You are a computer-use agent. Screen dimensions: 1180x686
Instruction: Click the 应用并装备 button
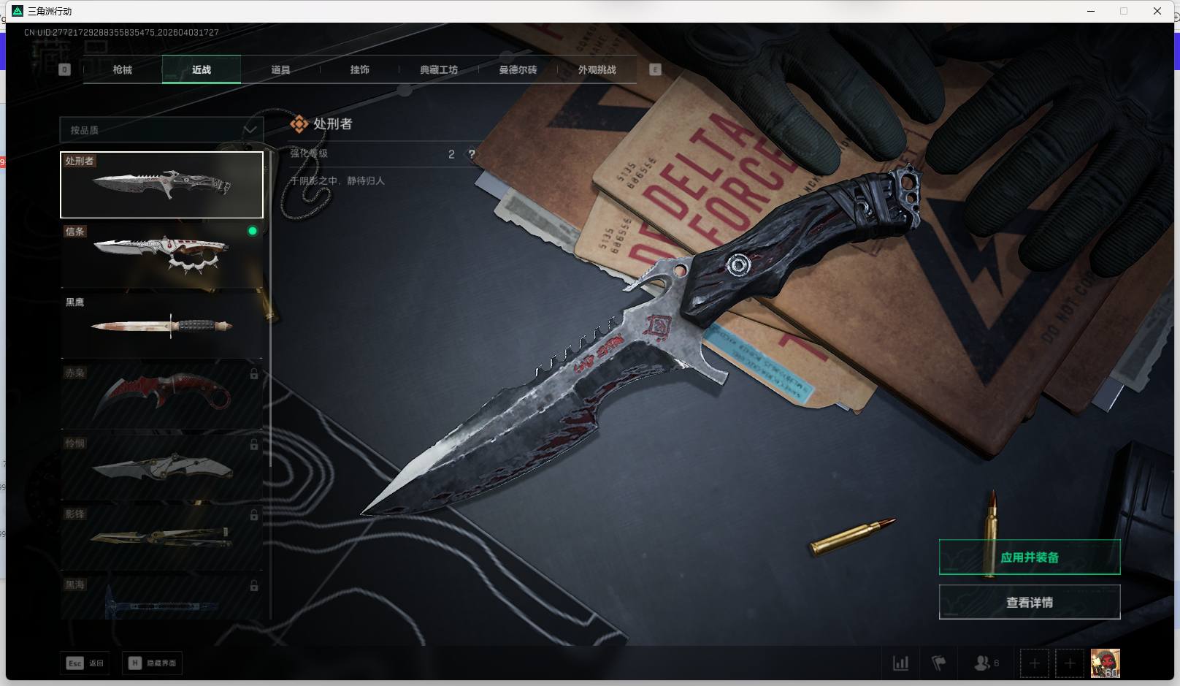coord(1030,557)
